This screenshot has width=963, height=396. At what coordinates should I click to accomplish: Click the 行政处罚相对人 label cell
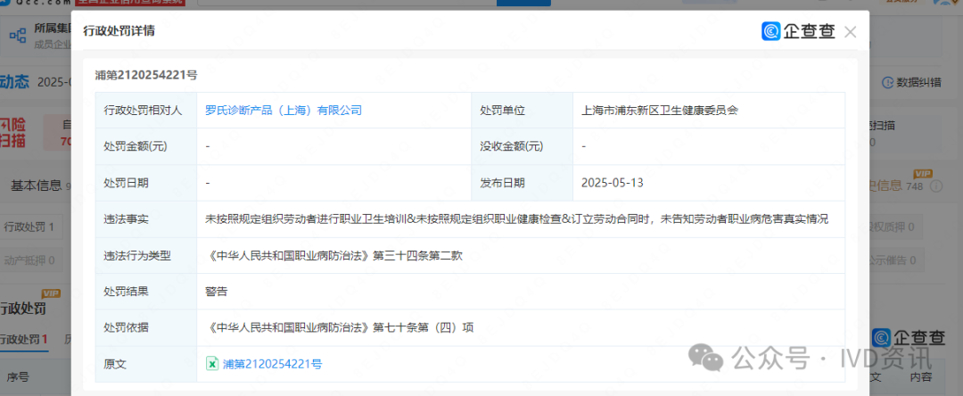click(146, 111)
